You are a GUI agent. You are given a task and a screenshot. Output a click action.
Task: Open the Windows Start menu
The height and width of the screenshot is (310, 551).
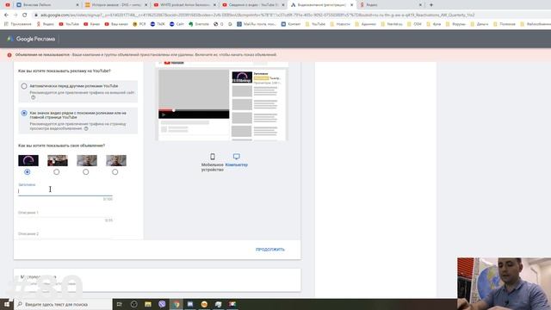pyautogui.click(x=7, y=304)
